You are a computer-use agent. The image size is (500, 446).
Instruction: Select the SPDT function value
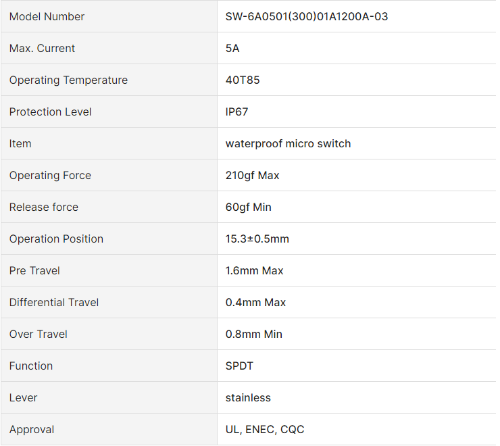(239, 366)
